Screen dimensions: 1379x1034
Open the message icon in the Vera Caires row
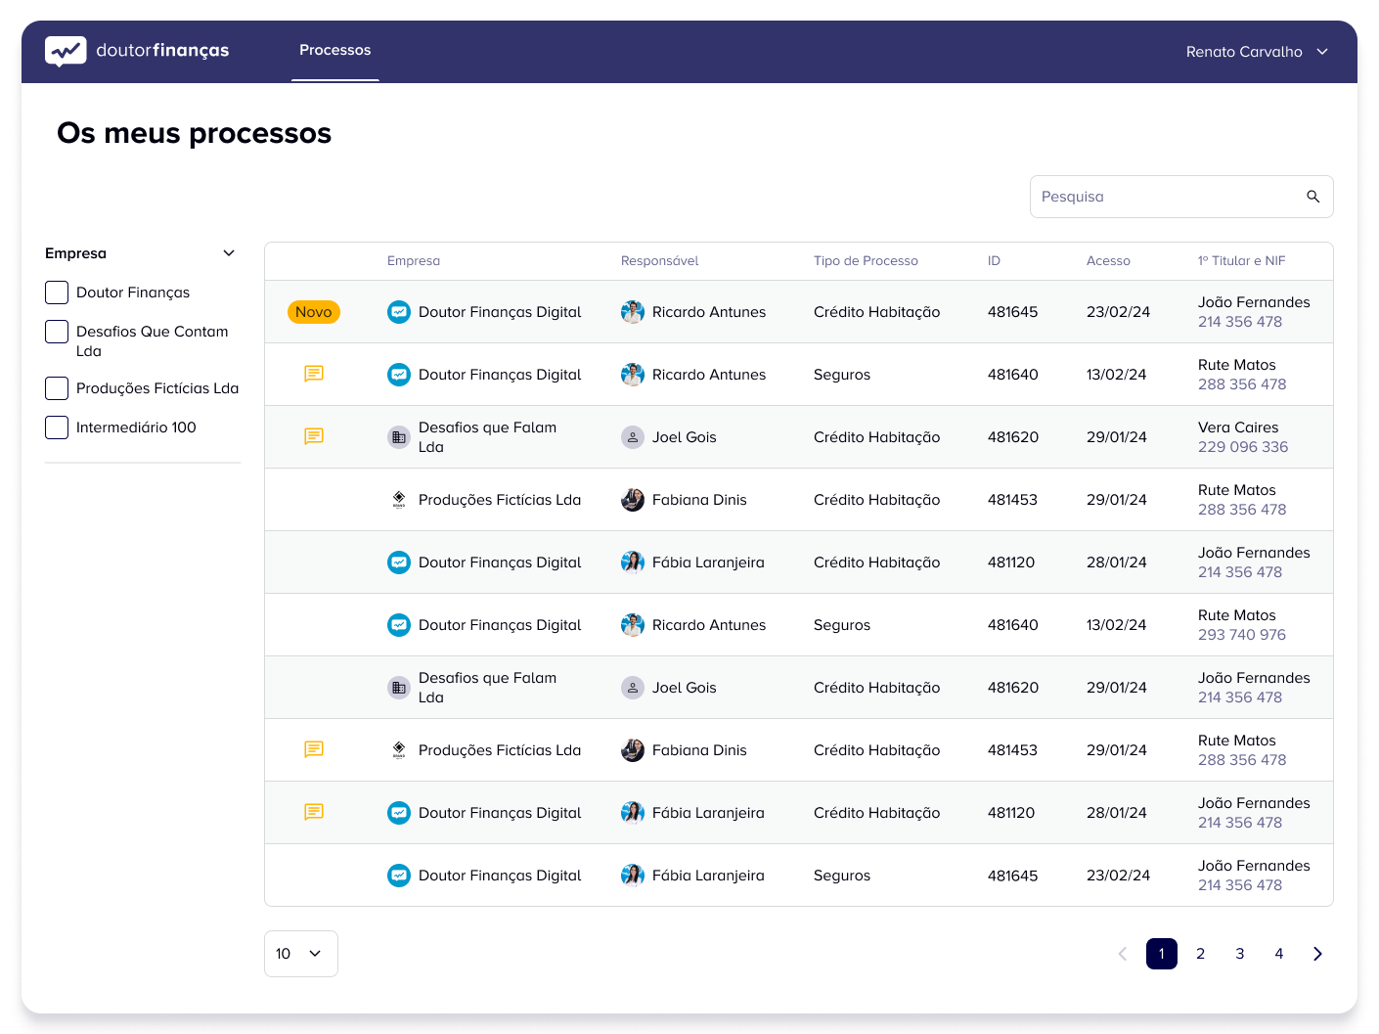coord(314,436)
